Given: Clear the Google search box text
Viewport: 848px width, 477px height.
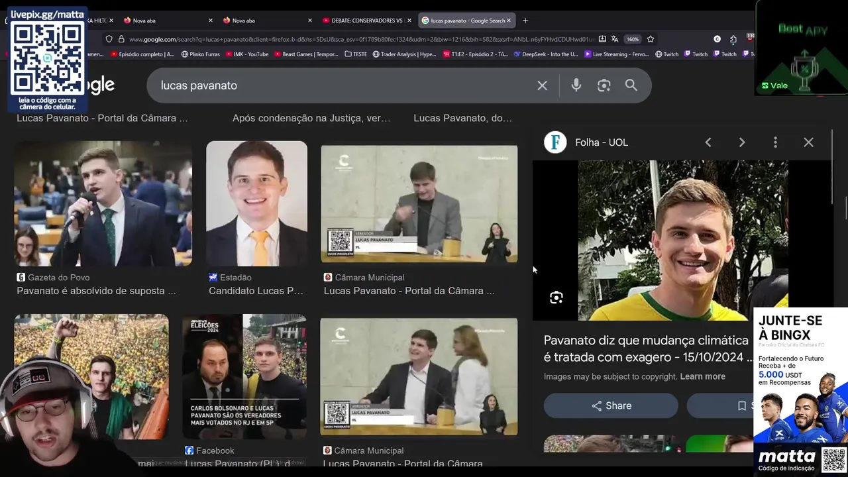Looking at the screenshot, I should (542, 85).
